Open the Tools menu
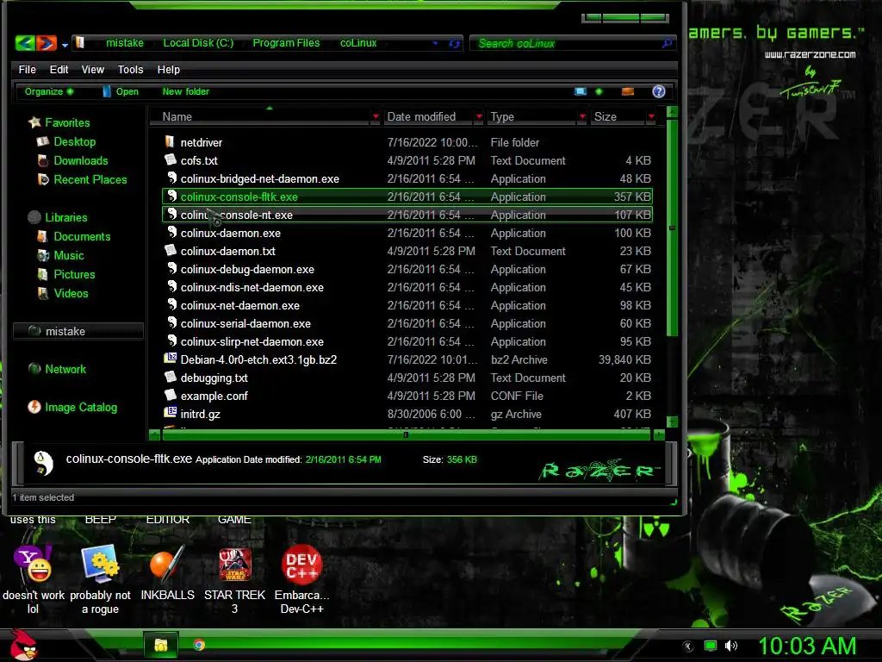Image resolution: width=882 pixels, height=662 pixels. coord(131,69)
